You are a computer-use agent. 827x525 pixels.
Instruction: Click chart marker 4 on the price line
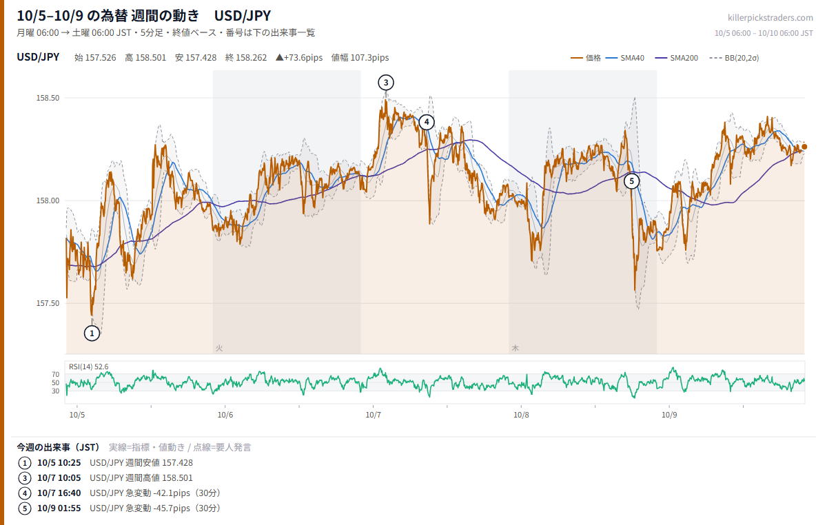pyautogui.click(x=427, y=122)
